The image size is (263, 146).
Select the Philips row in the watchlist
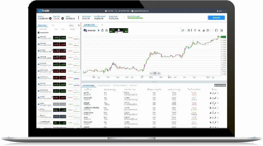(x=58, y=110)
